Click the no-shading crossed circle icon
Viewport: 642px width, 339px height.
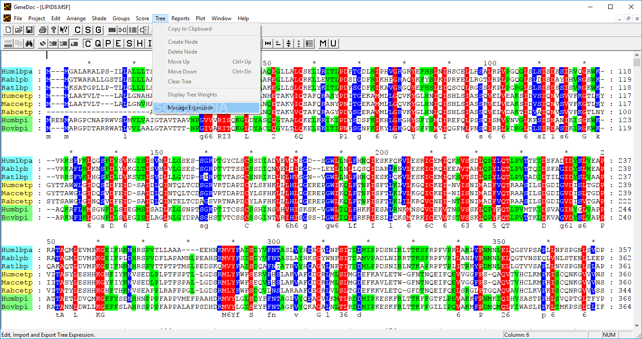point(43,43)
